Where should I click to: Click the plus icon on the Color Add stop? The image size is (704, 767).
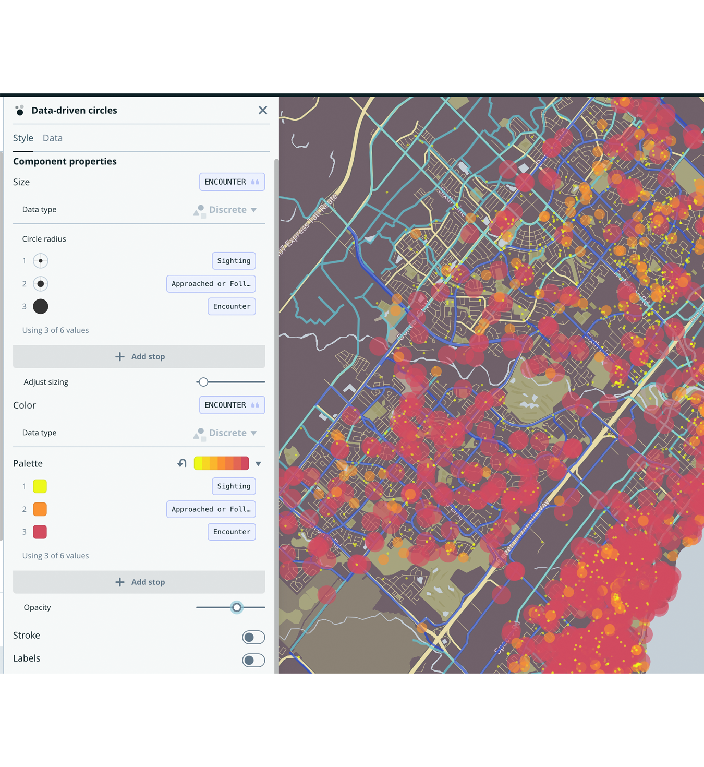(x=120, y=582)
